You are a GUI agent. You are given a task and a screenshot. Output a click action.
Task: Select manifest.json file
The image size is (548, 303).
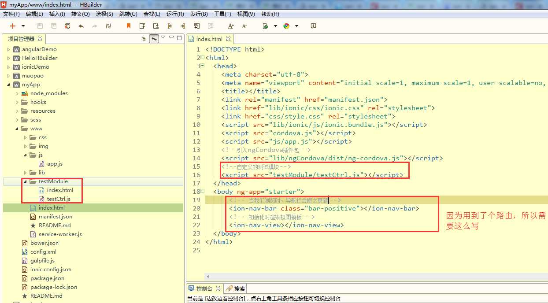click(x=55, y=217)
